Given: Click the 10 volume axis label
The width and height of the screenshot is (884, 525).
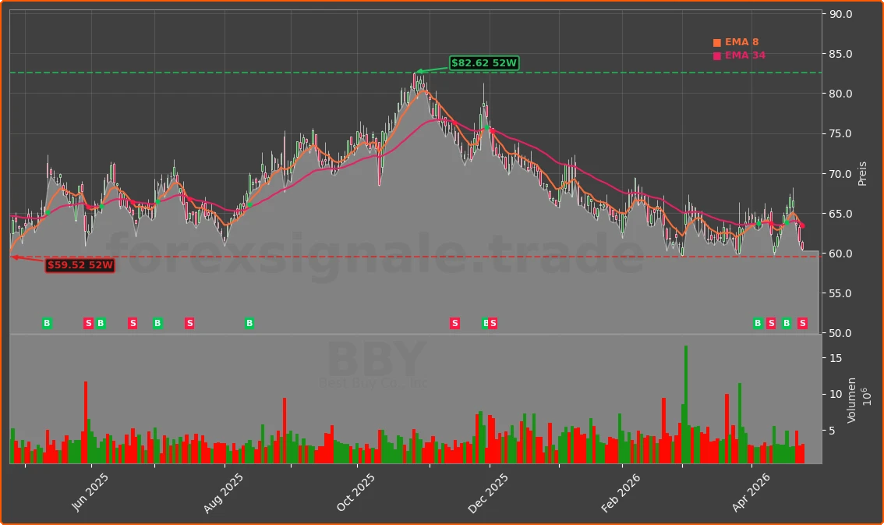Looking at the screenshot, I should coord(836,394).
